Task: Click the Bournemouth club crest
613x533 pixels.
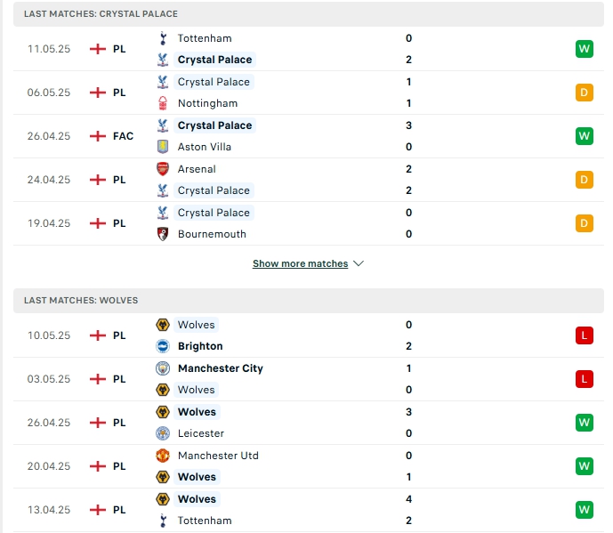Action: coord(163,234)
